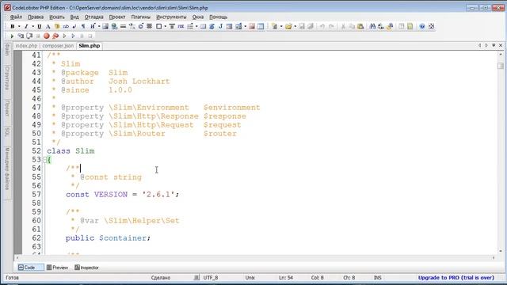Click the Find binoculars icon
This screenshot has width=507, height=285.
tap(372, 26)
